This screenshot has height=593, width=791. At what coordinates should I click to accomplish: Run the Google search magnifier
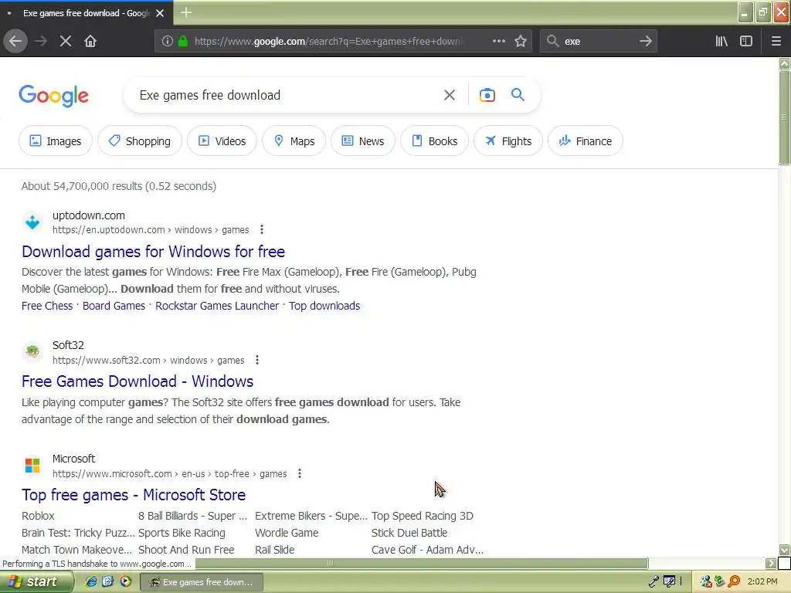pyautogui.click(x=518, y=95)
